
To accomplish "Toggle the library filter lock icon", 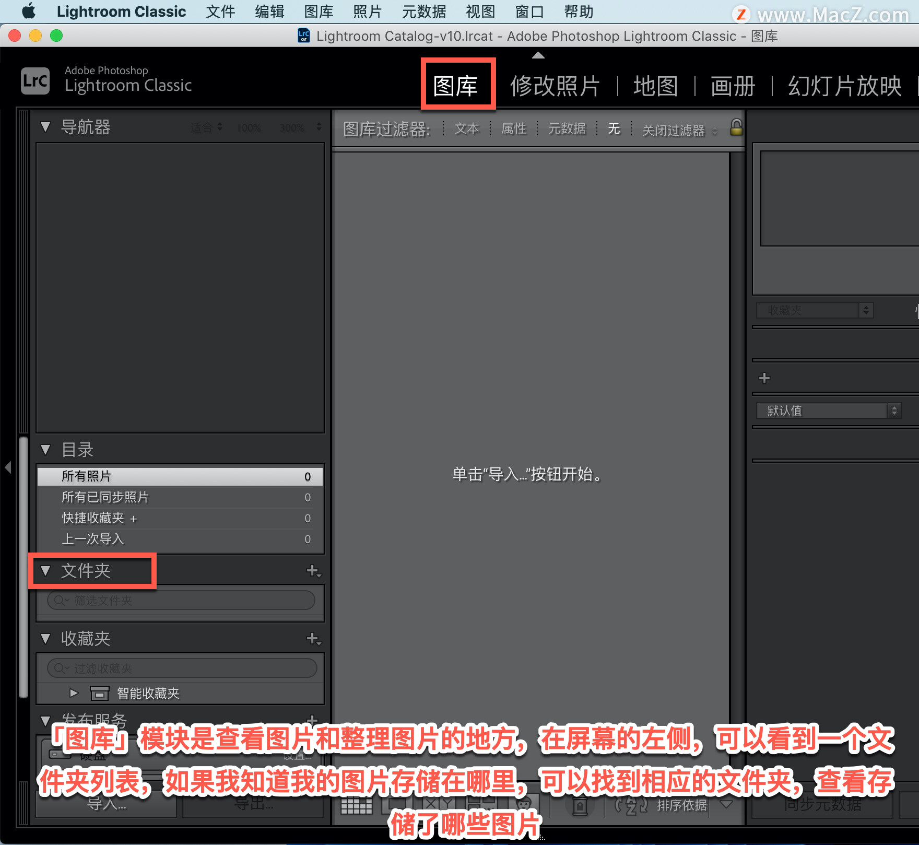I will (736, 127).
